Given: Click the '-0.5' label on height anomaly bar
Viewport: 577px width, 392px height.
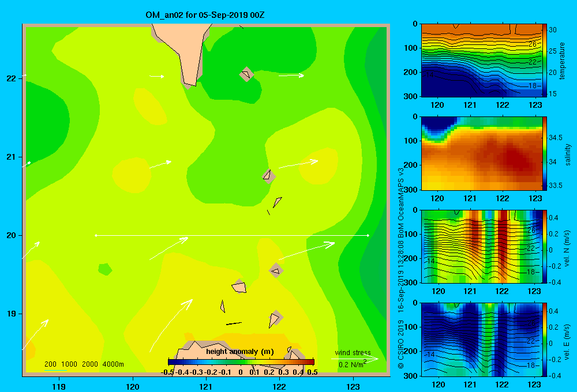Looking at the screenshot, I should (167, 372).
